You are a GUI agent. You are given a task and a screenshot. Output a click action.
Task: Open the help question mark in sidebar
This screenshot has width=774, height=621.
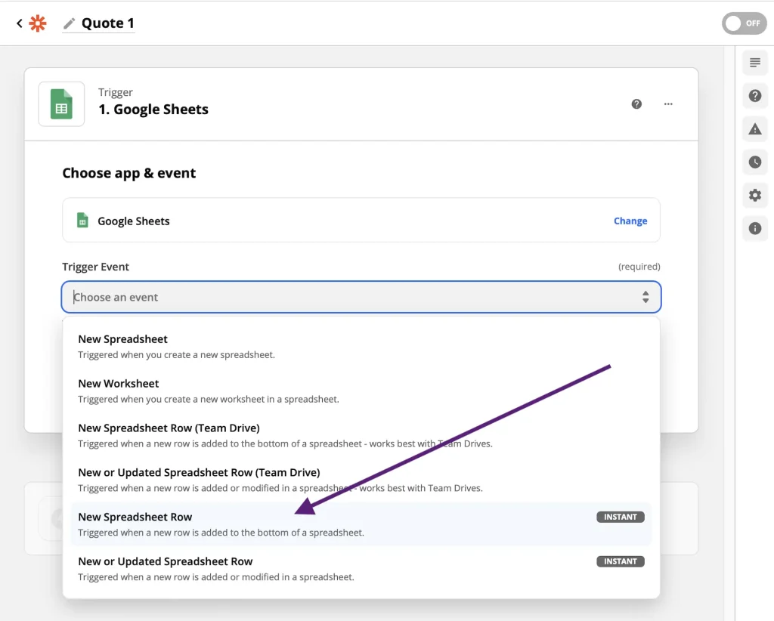(x=755, y=96)
